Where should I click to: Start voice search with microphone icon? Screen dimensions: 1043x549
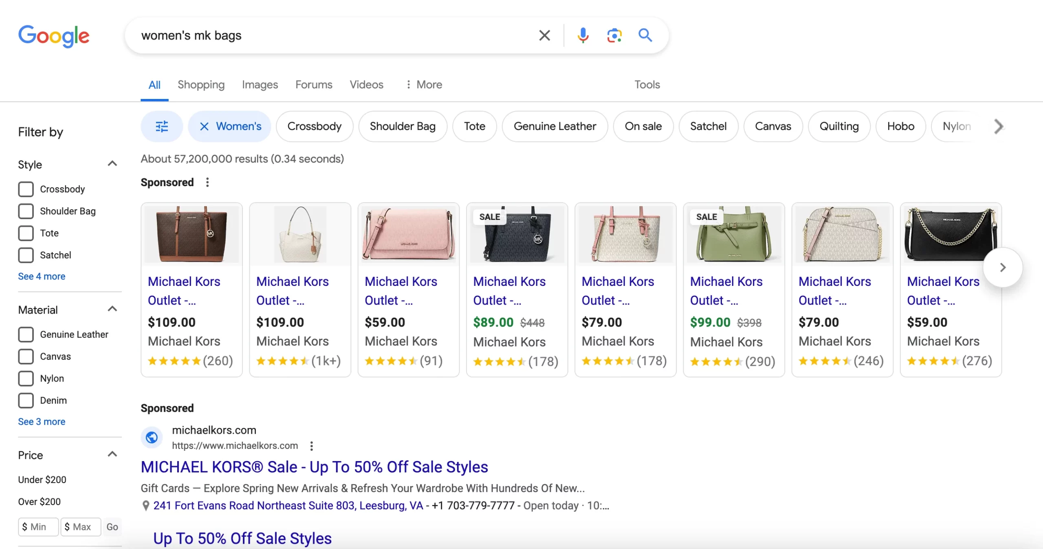583,35
